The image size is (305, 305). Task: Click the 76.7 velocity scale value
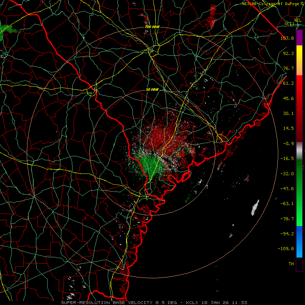[288, 68]
